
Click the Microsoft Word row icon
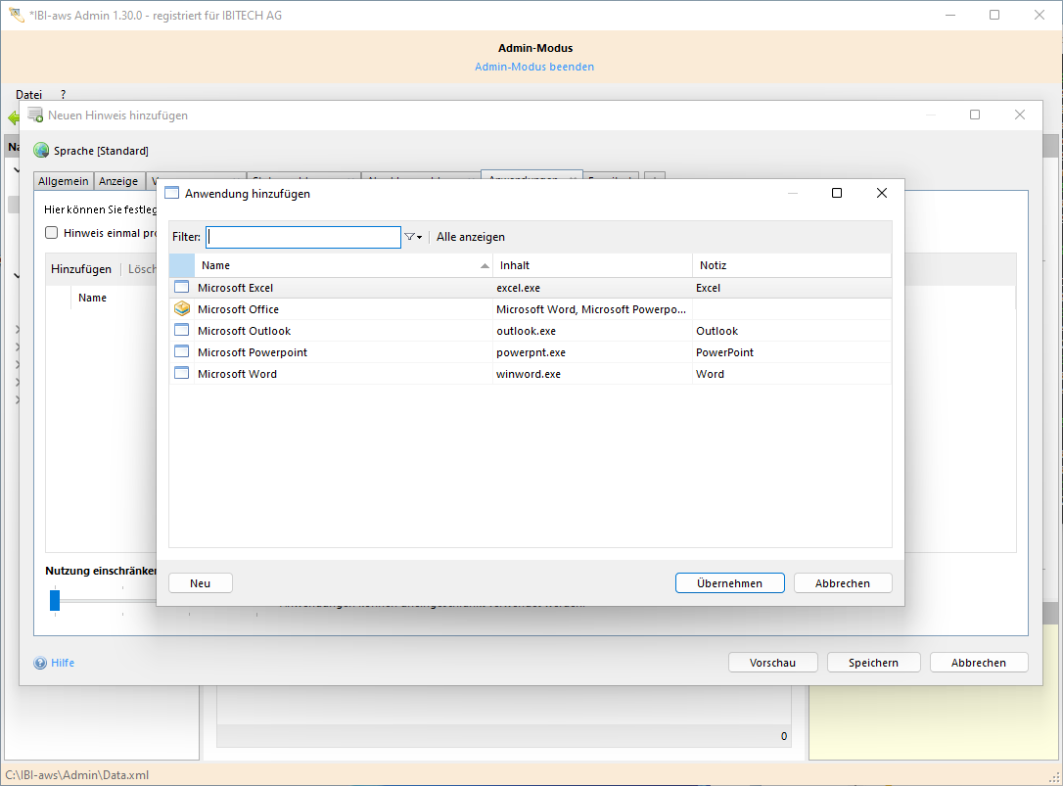tap(181, 374)
